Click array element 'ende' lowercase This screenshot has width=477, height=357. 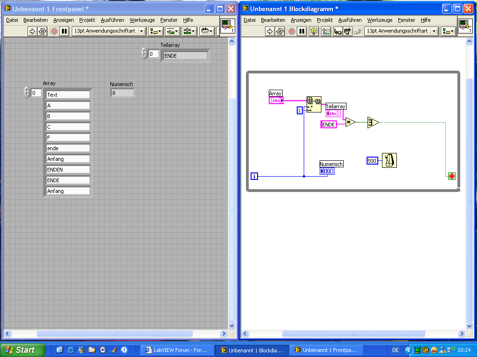coord(68,148)
